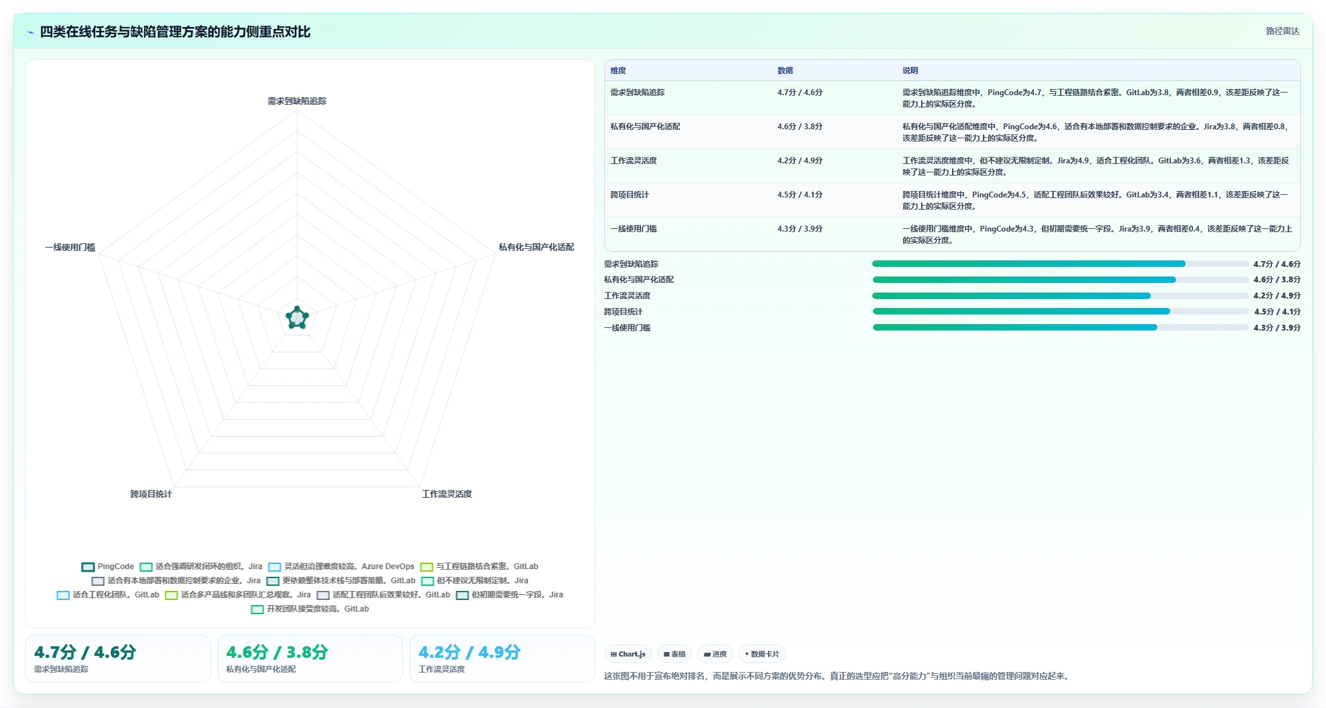Click the 维度 column header
This screenshot has width=1326, height=708.
(618, 71)
